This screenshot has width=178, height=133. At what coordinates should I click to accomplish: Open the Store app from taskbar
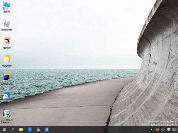(38, 130)
